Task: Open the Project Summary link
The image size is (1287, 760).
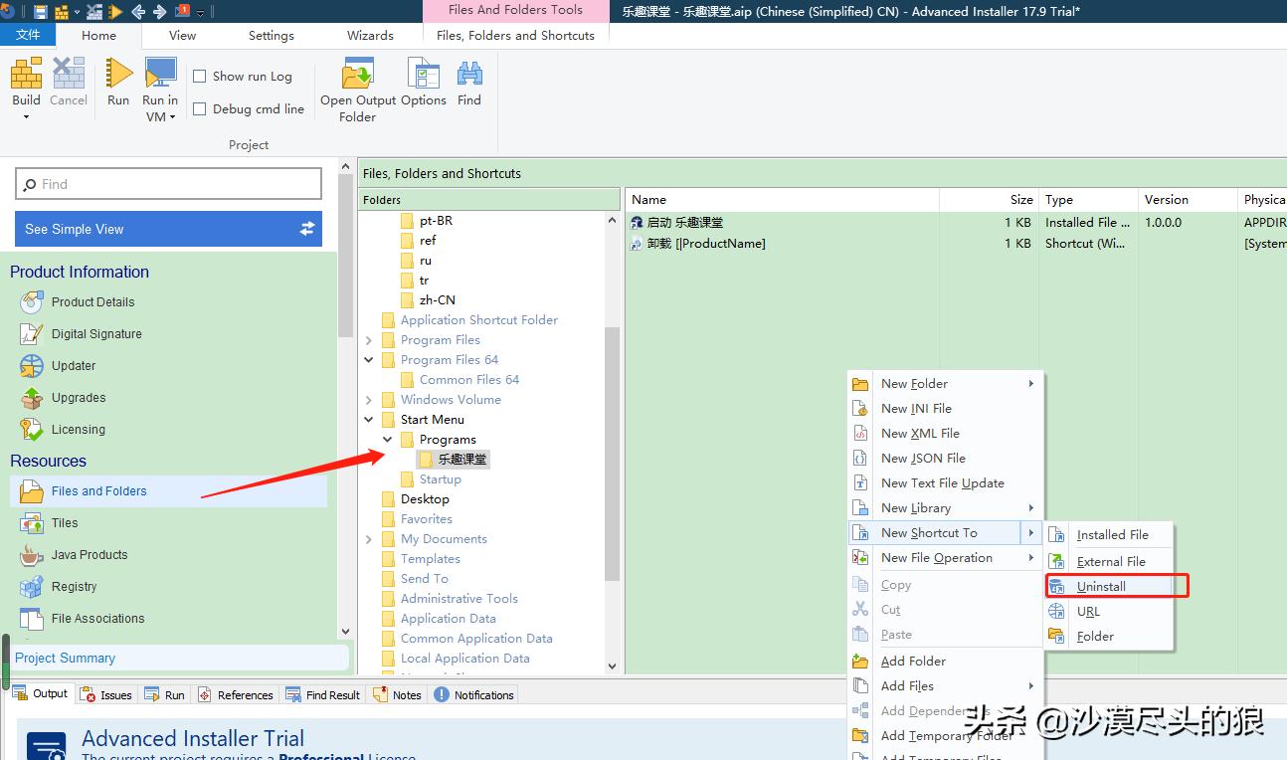Action: pyautogui.click(x=66, y=659)
